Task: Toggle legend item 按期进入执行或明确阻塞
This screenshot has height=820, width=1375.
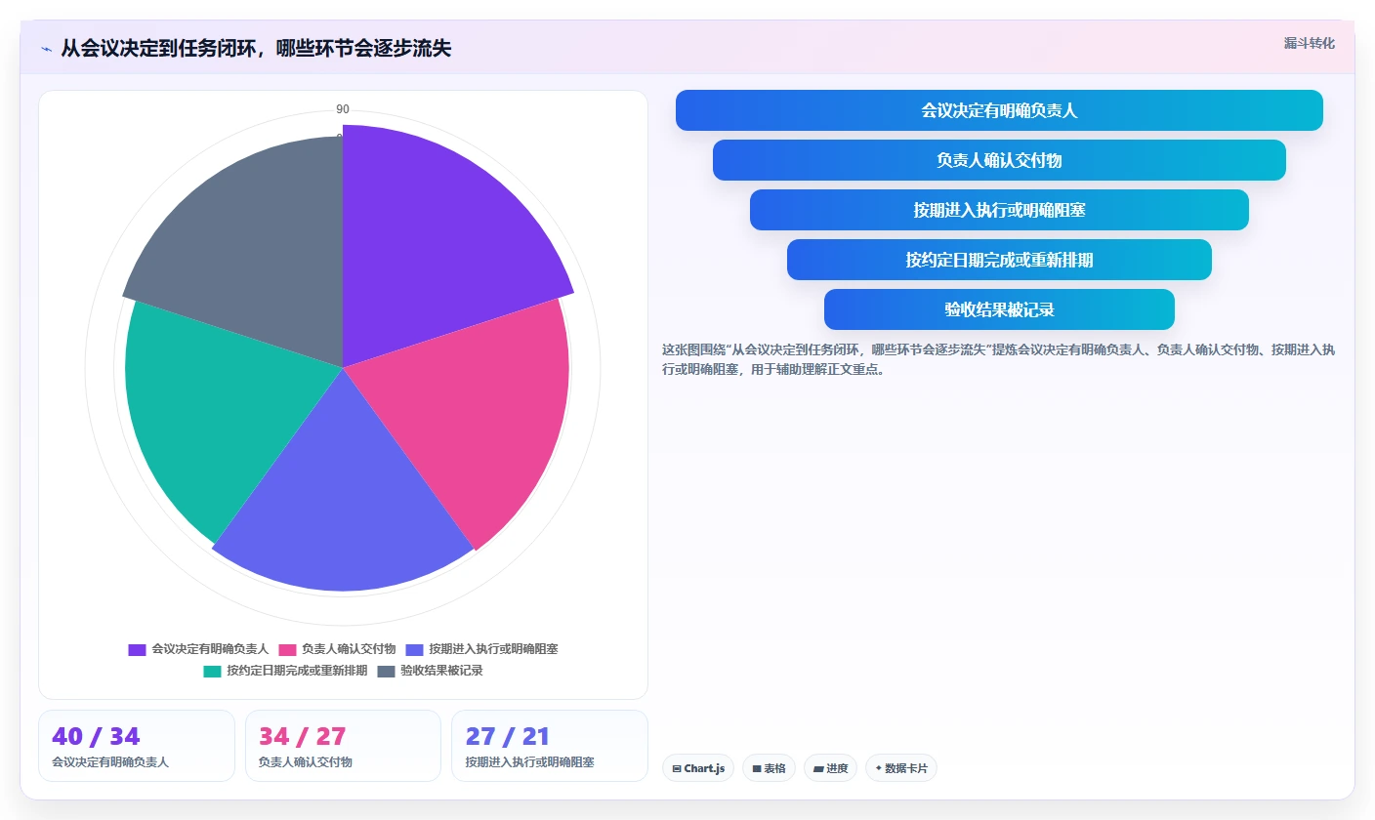Action: point(481,649)
